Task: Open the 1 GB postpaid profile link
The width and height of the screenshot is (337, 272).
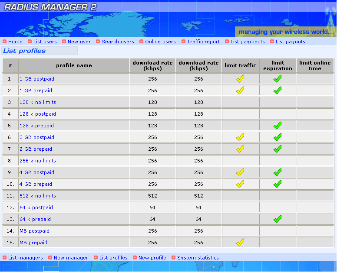Action: [37, 79]
